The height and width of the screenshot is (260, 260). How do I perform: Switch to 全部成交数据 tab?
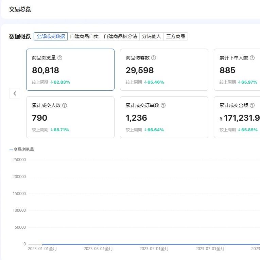coord(51,36)
